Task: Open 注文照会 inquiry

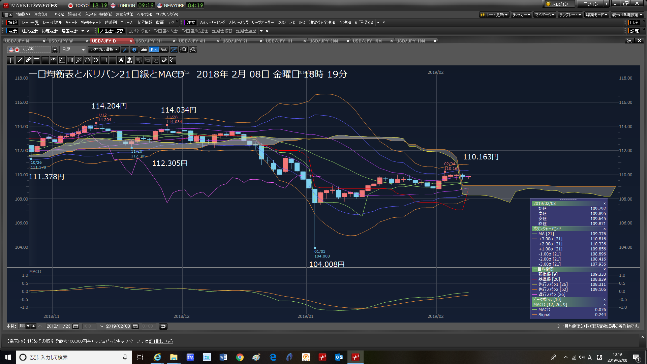Action: [30, 31]
